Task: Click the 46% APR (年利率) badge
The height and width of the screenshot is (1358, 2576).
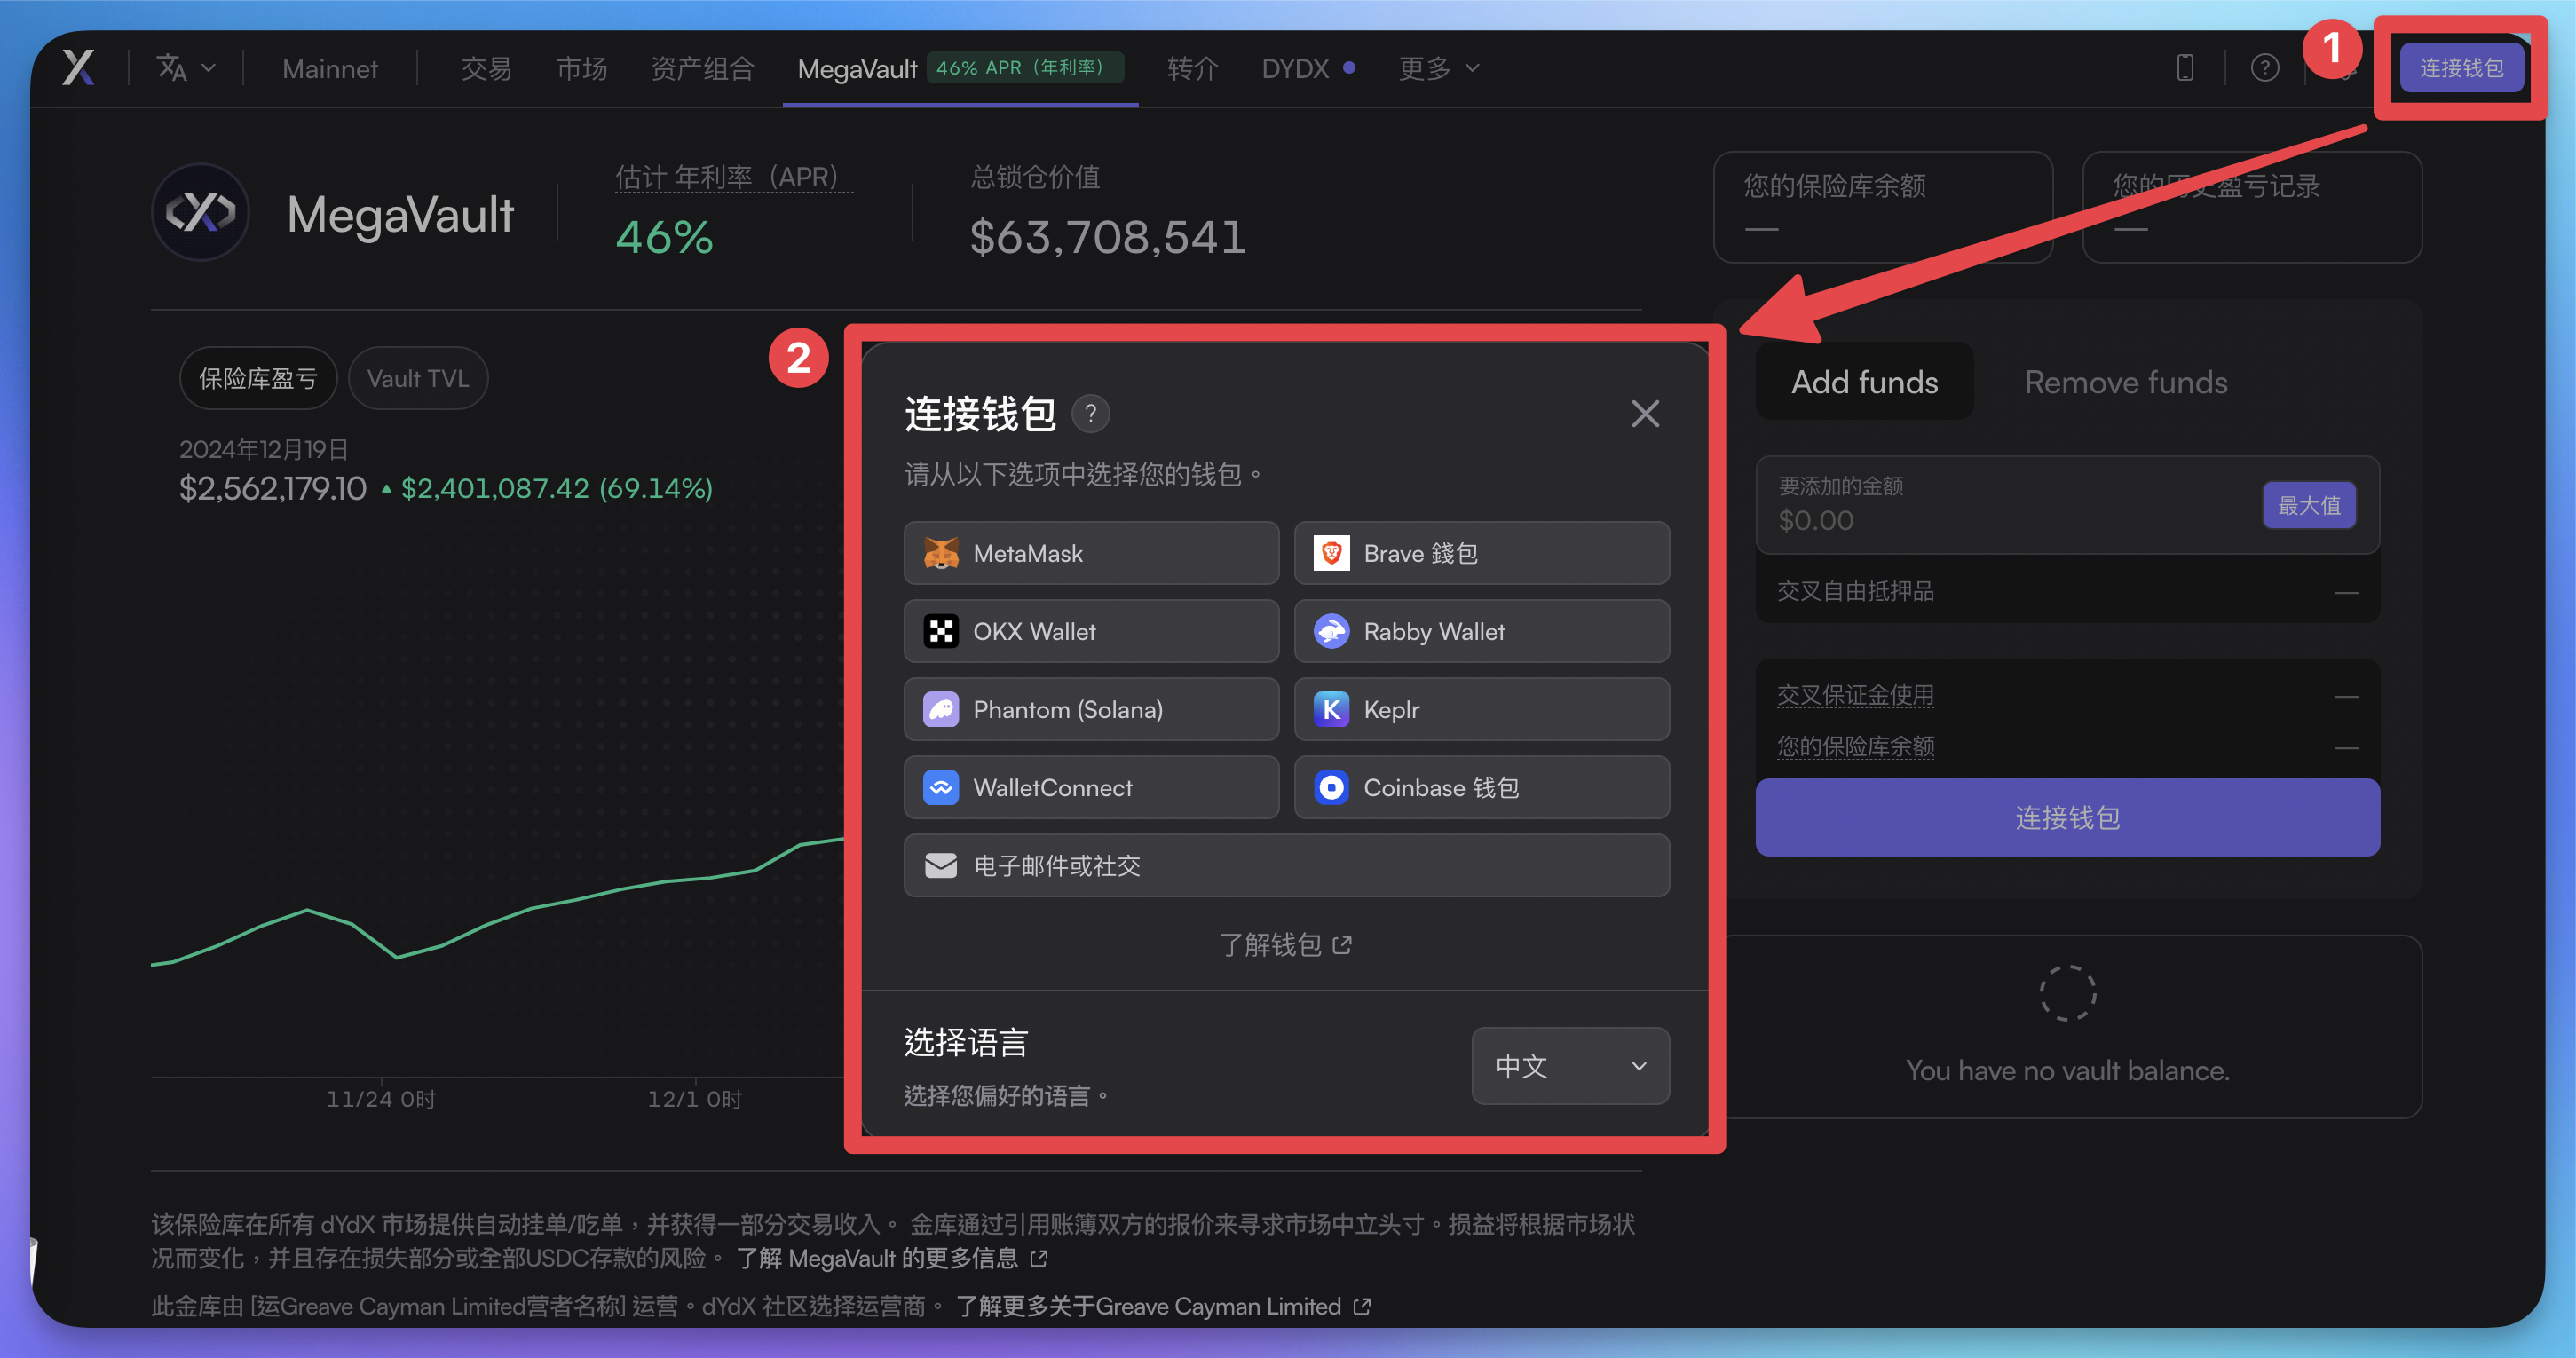Action: (x=1024, y=68)
